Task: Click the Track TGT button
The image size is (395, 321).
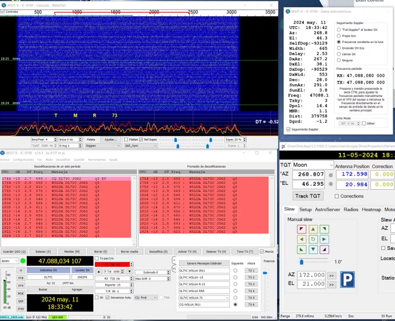Action: pyautogui.click(x=308, y=196)
